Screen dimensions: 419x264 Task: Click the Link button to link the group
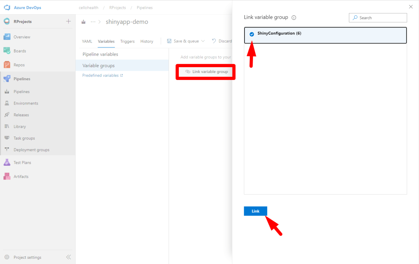tap(255, 211)
